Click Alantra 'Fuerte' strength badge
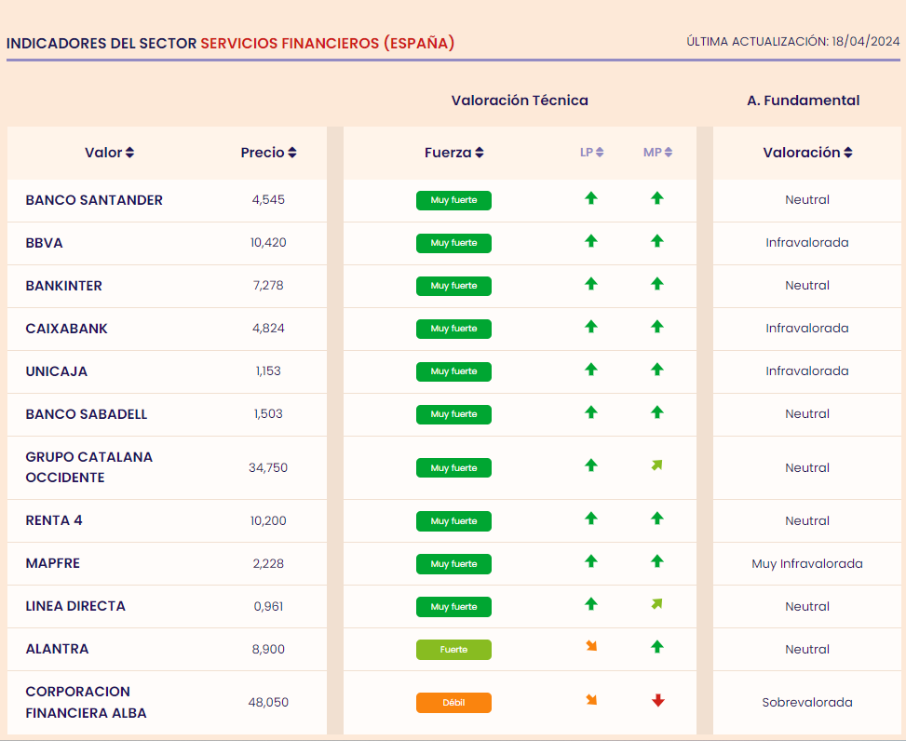The width and height of the screenshot is (906, 741). click(453, 649)
